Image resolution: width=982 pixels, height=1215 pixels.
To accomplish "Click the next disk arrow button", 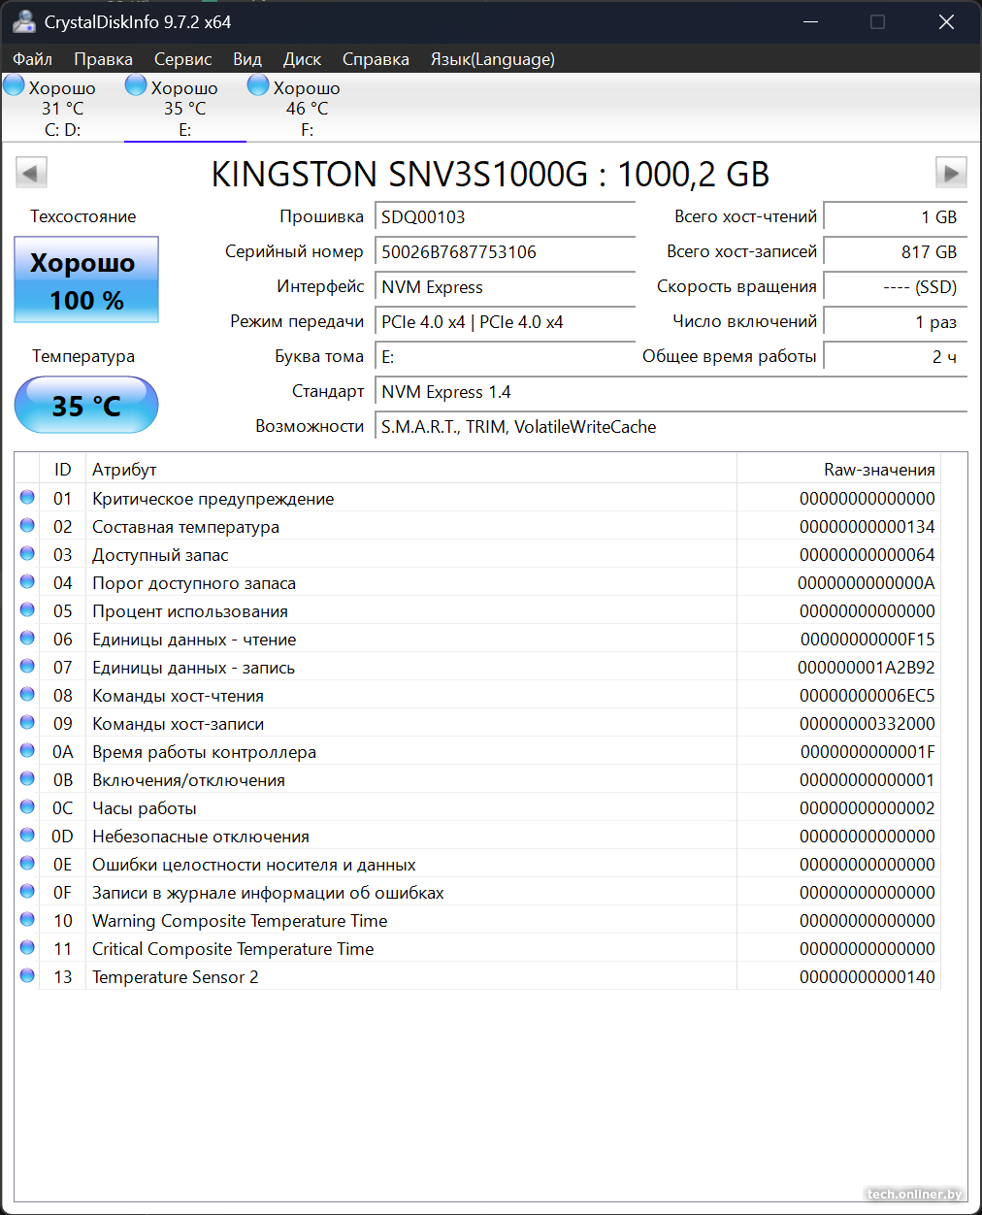I will (x=950, y=174).
